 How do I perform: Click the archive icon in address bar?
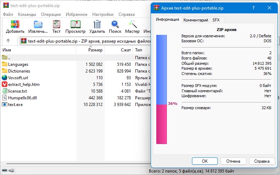coord(24,41)
